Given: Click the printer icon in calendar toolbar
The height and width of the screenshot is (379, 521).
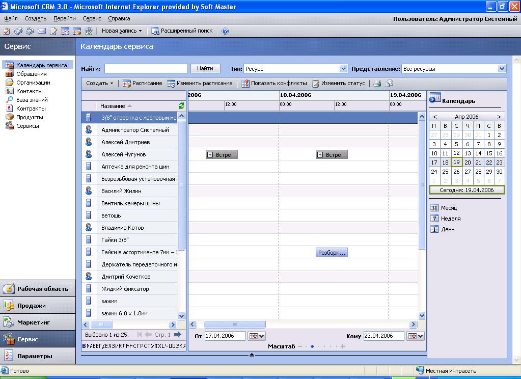Looking at the screenshot, I should 377,84.
